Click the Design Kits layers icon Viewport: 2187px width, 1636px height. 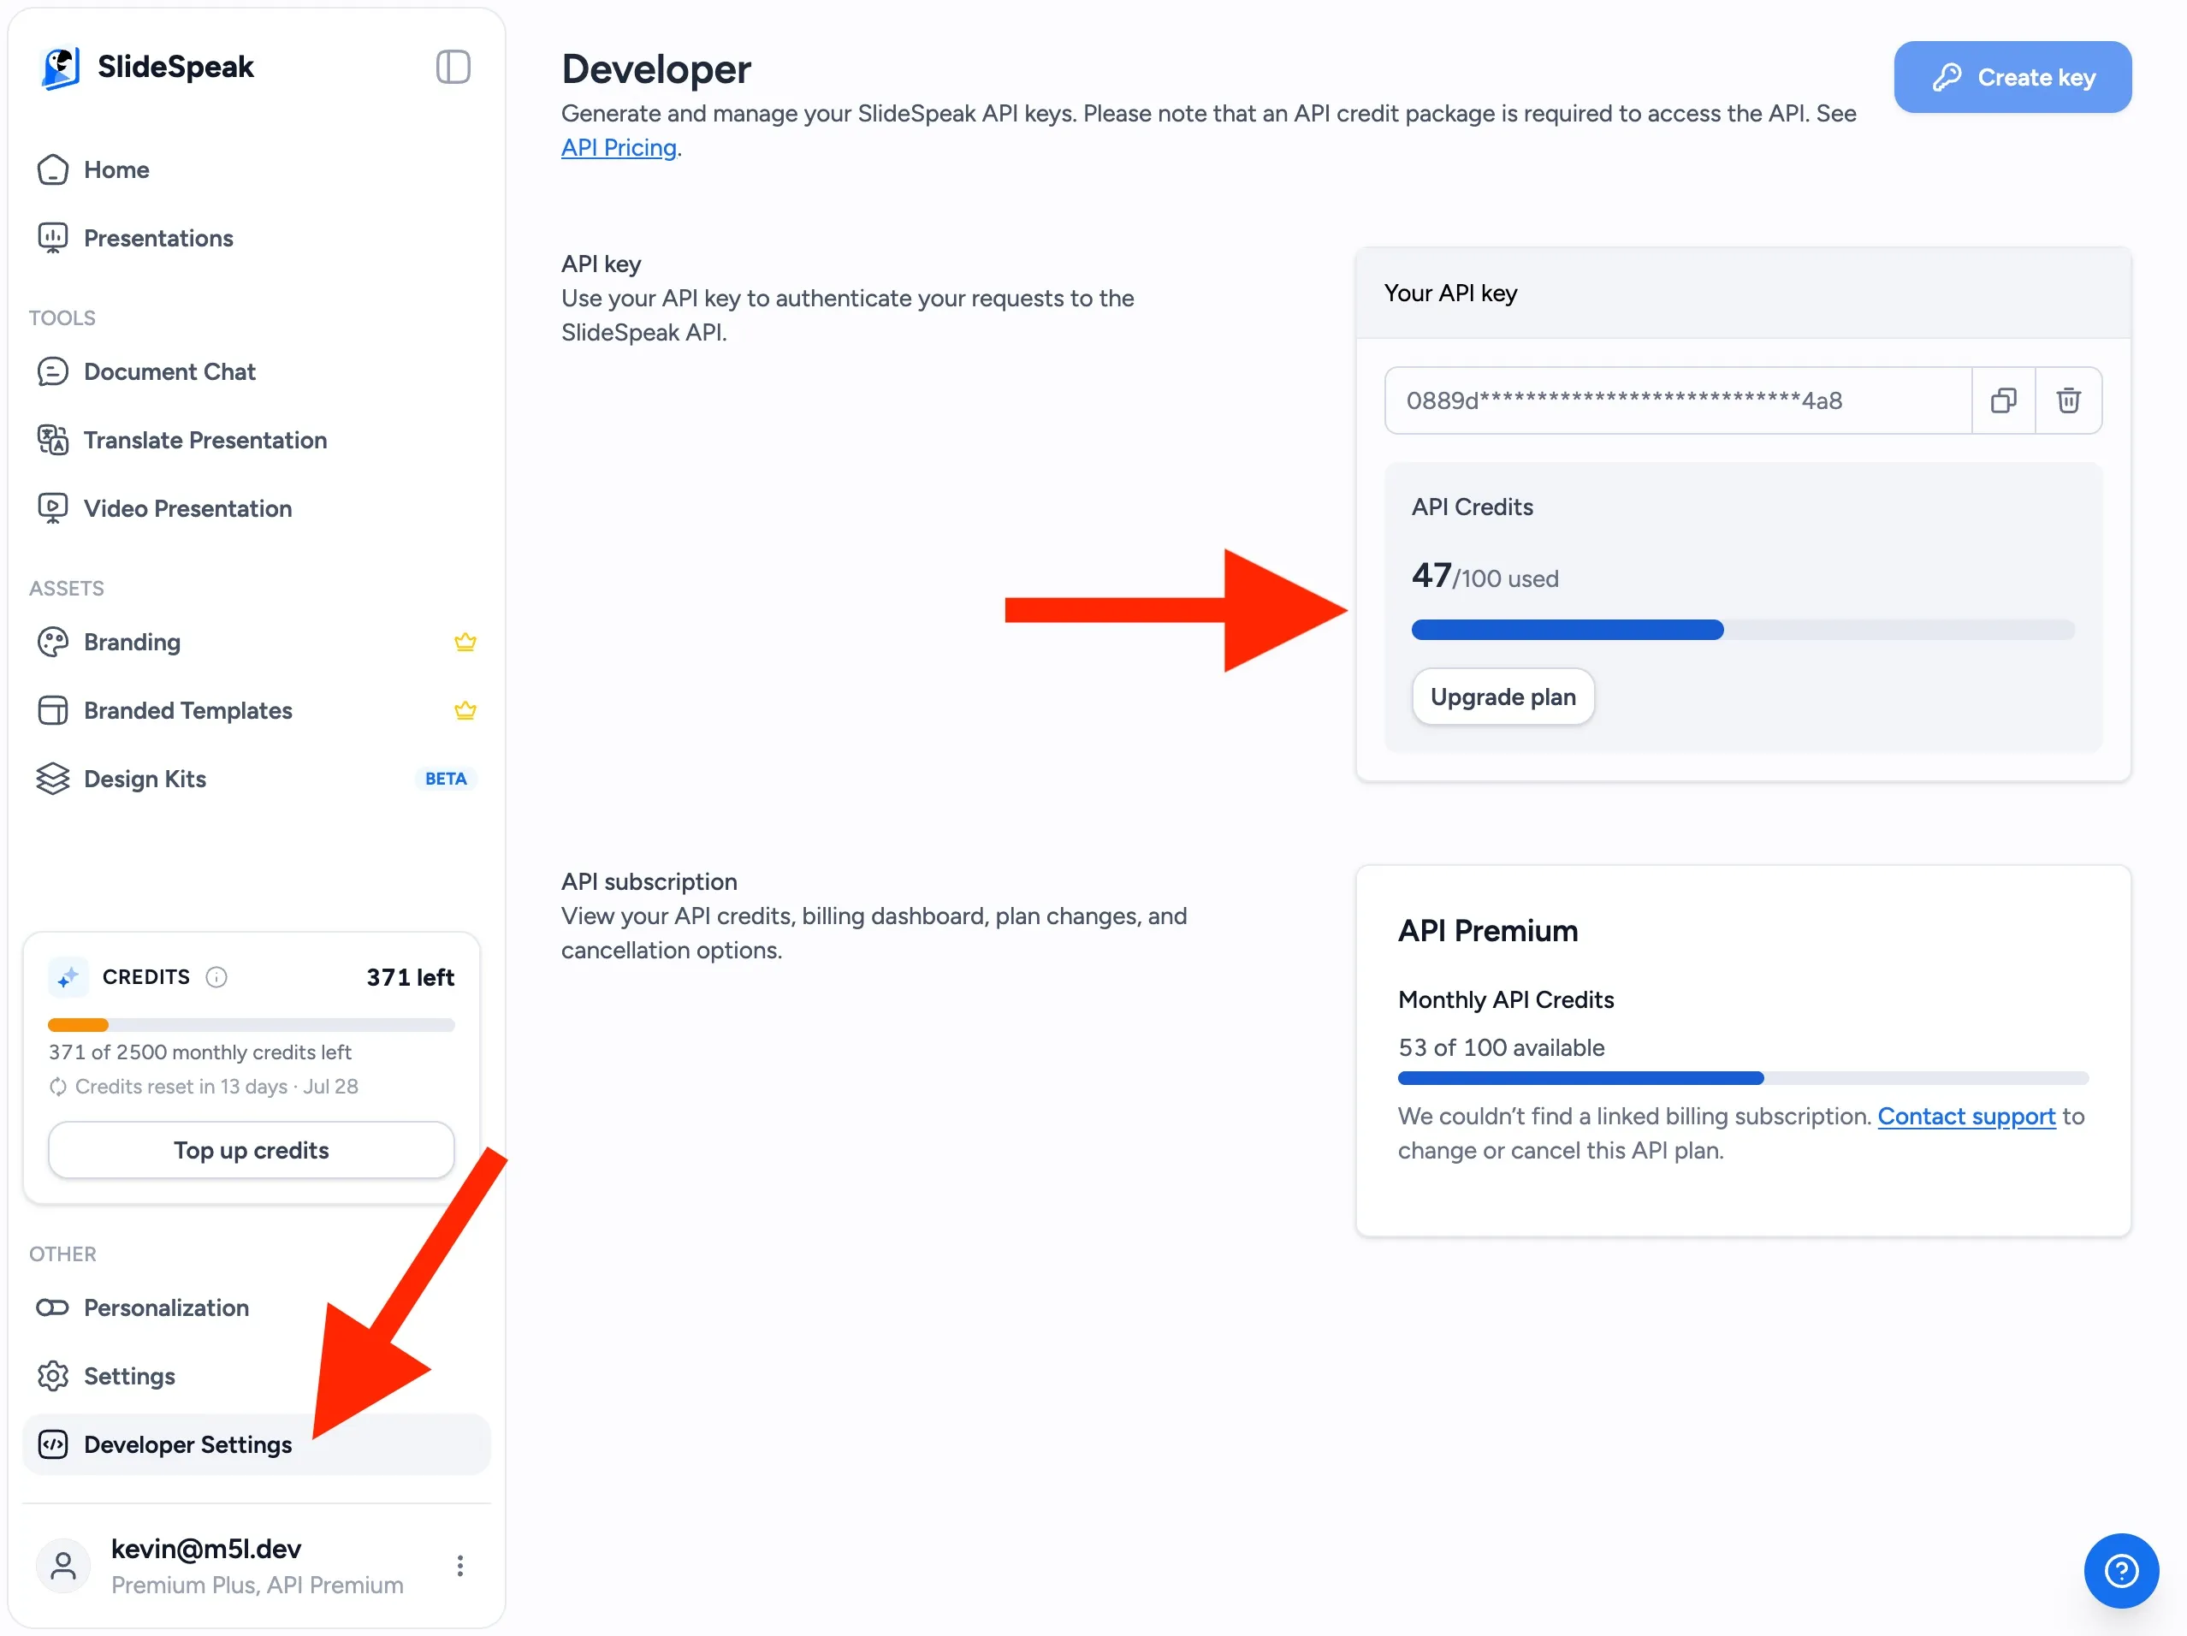[52, 779]
